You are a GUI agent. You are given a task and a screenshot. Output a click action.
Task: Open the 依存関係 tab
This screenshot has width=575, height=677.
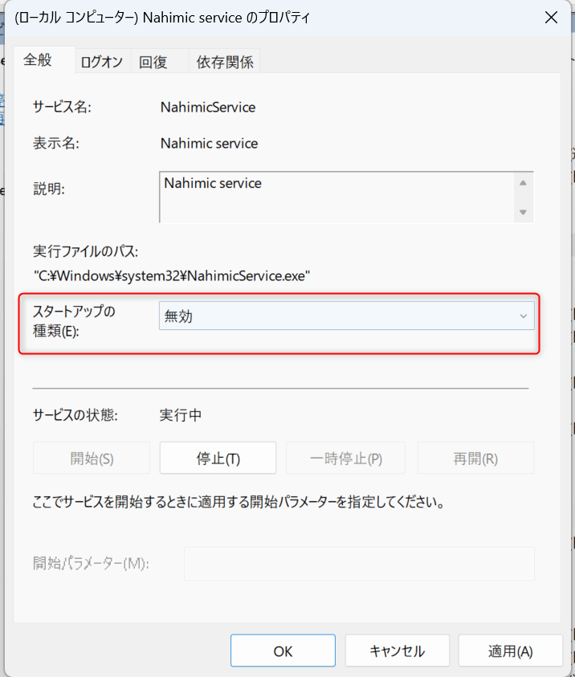(x=225, y=62)
